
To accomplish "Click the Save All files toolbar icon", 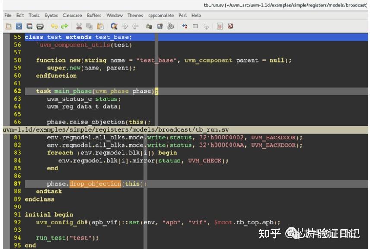I will (x=29, y=26).
